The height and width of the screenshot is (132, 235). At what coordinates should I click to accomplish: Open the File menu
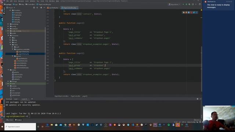7,1
